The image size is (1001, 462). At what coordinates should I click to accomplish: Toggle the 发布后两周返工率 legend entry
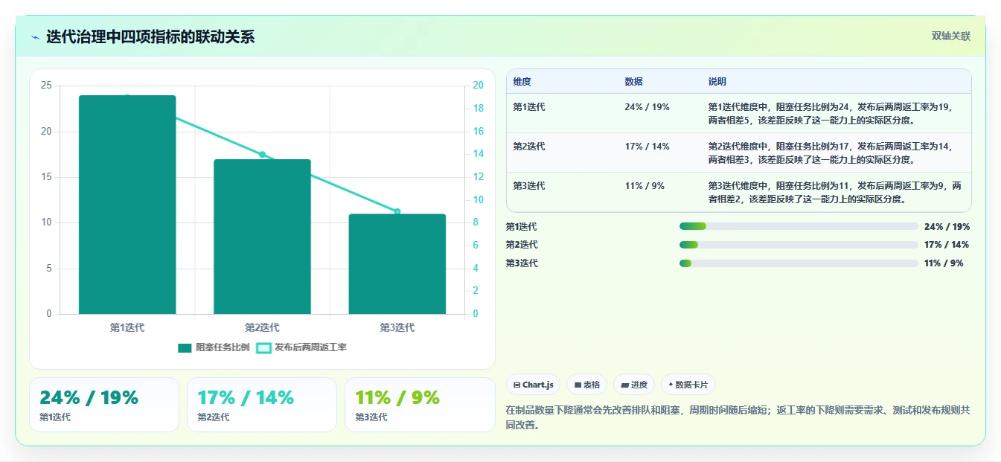pos(301,347)
